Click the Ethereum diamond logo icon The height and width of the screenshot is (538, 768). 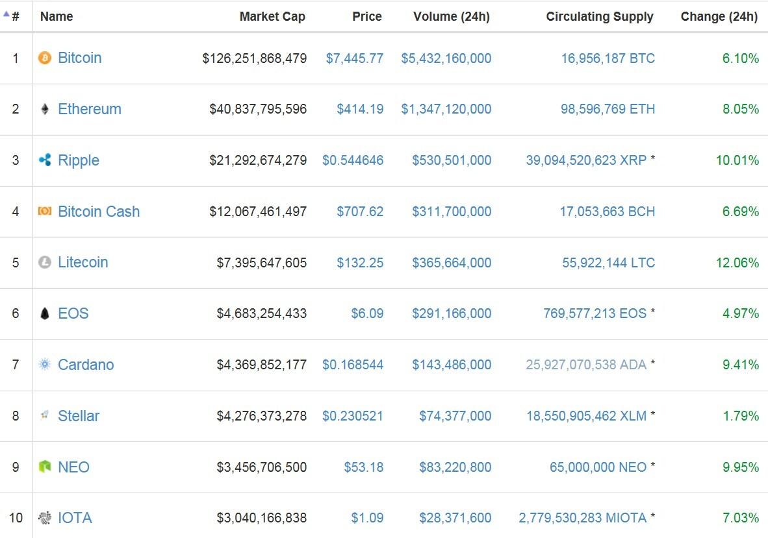pos(44,109)
